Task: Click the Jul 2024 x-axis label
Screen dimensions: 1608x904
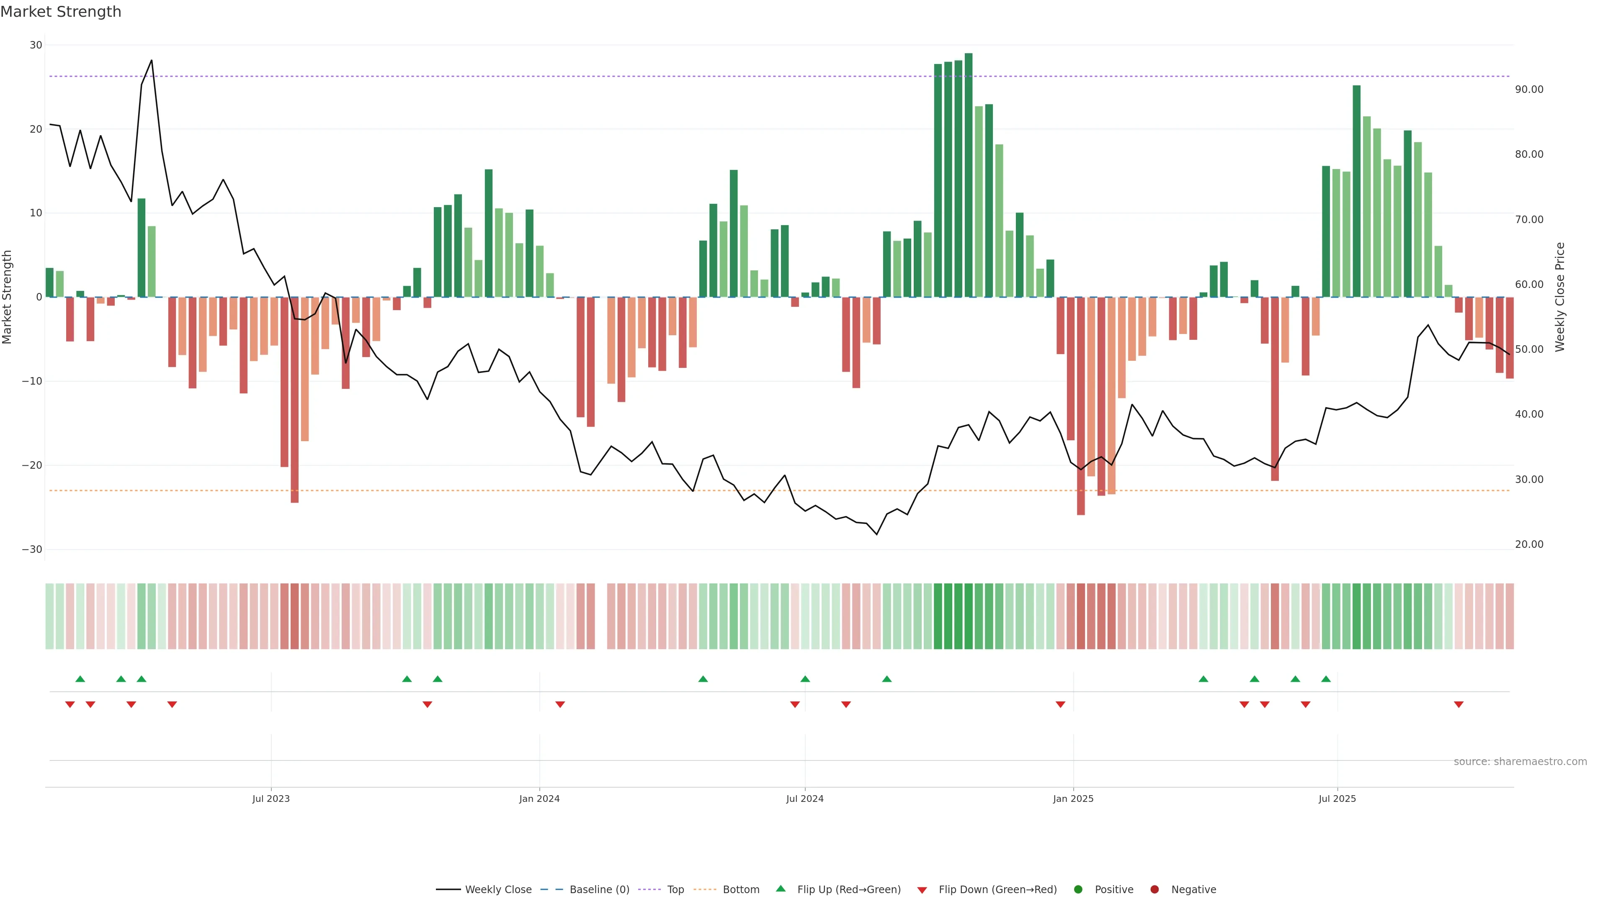Action: [x=804, y=799]
